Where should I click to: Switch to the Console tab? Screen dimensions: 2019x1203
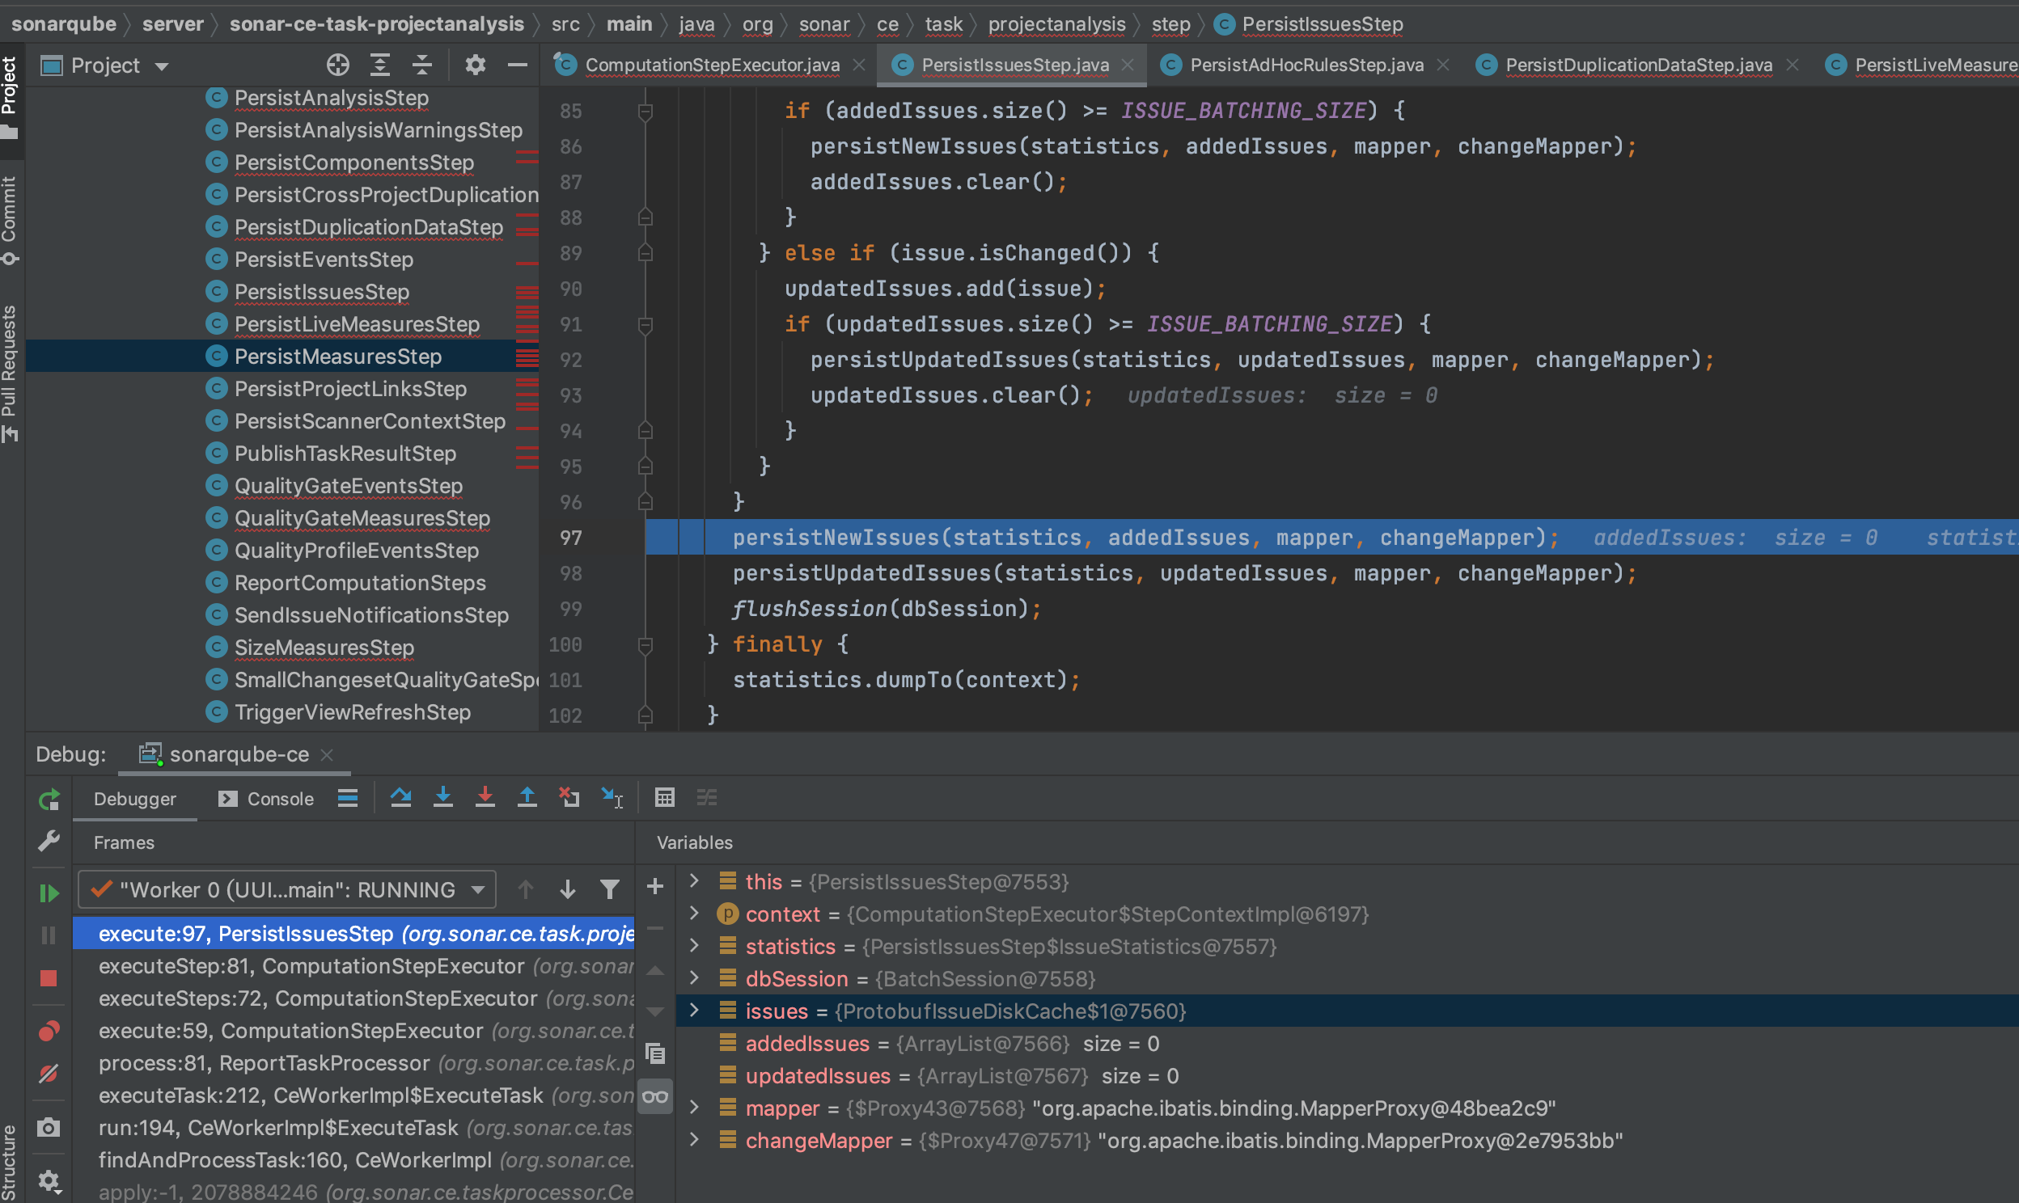point(279,799)
